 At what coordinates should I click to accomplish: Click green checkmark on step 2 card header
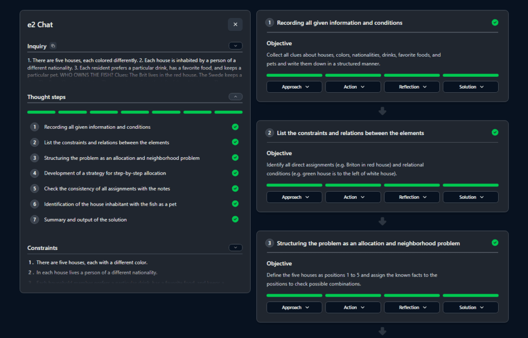click(x=495, y=133)
